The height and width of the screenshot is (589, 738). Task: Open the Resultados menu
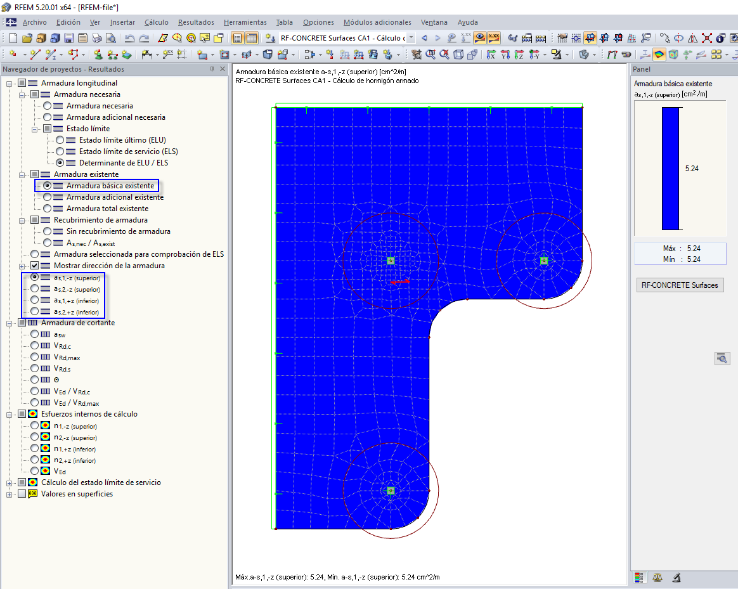[196, 22]
